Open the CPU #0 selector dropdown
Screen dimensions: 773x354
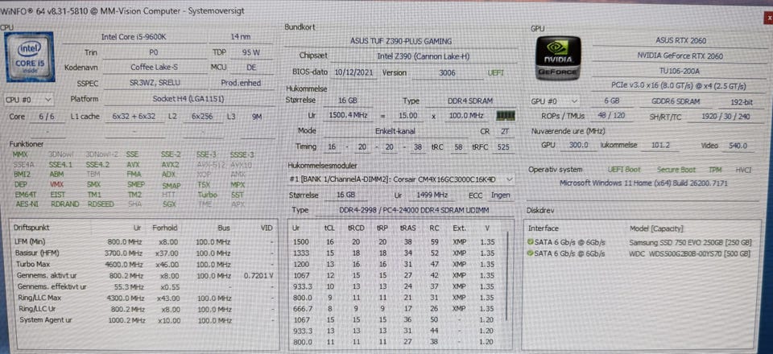[x=29, y=100]
